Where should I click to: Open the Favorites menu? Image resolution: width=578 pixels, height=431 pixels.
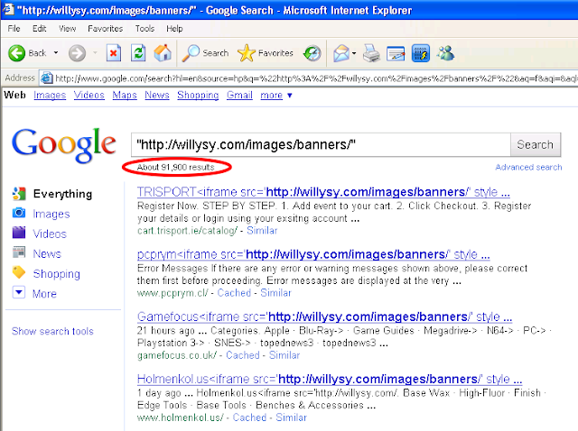coord(105,29)
